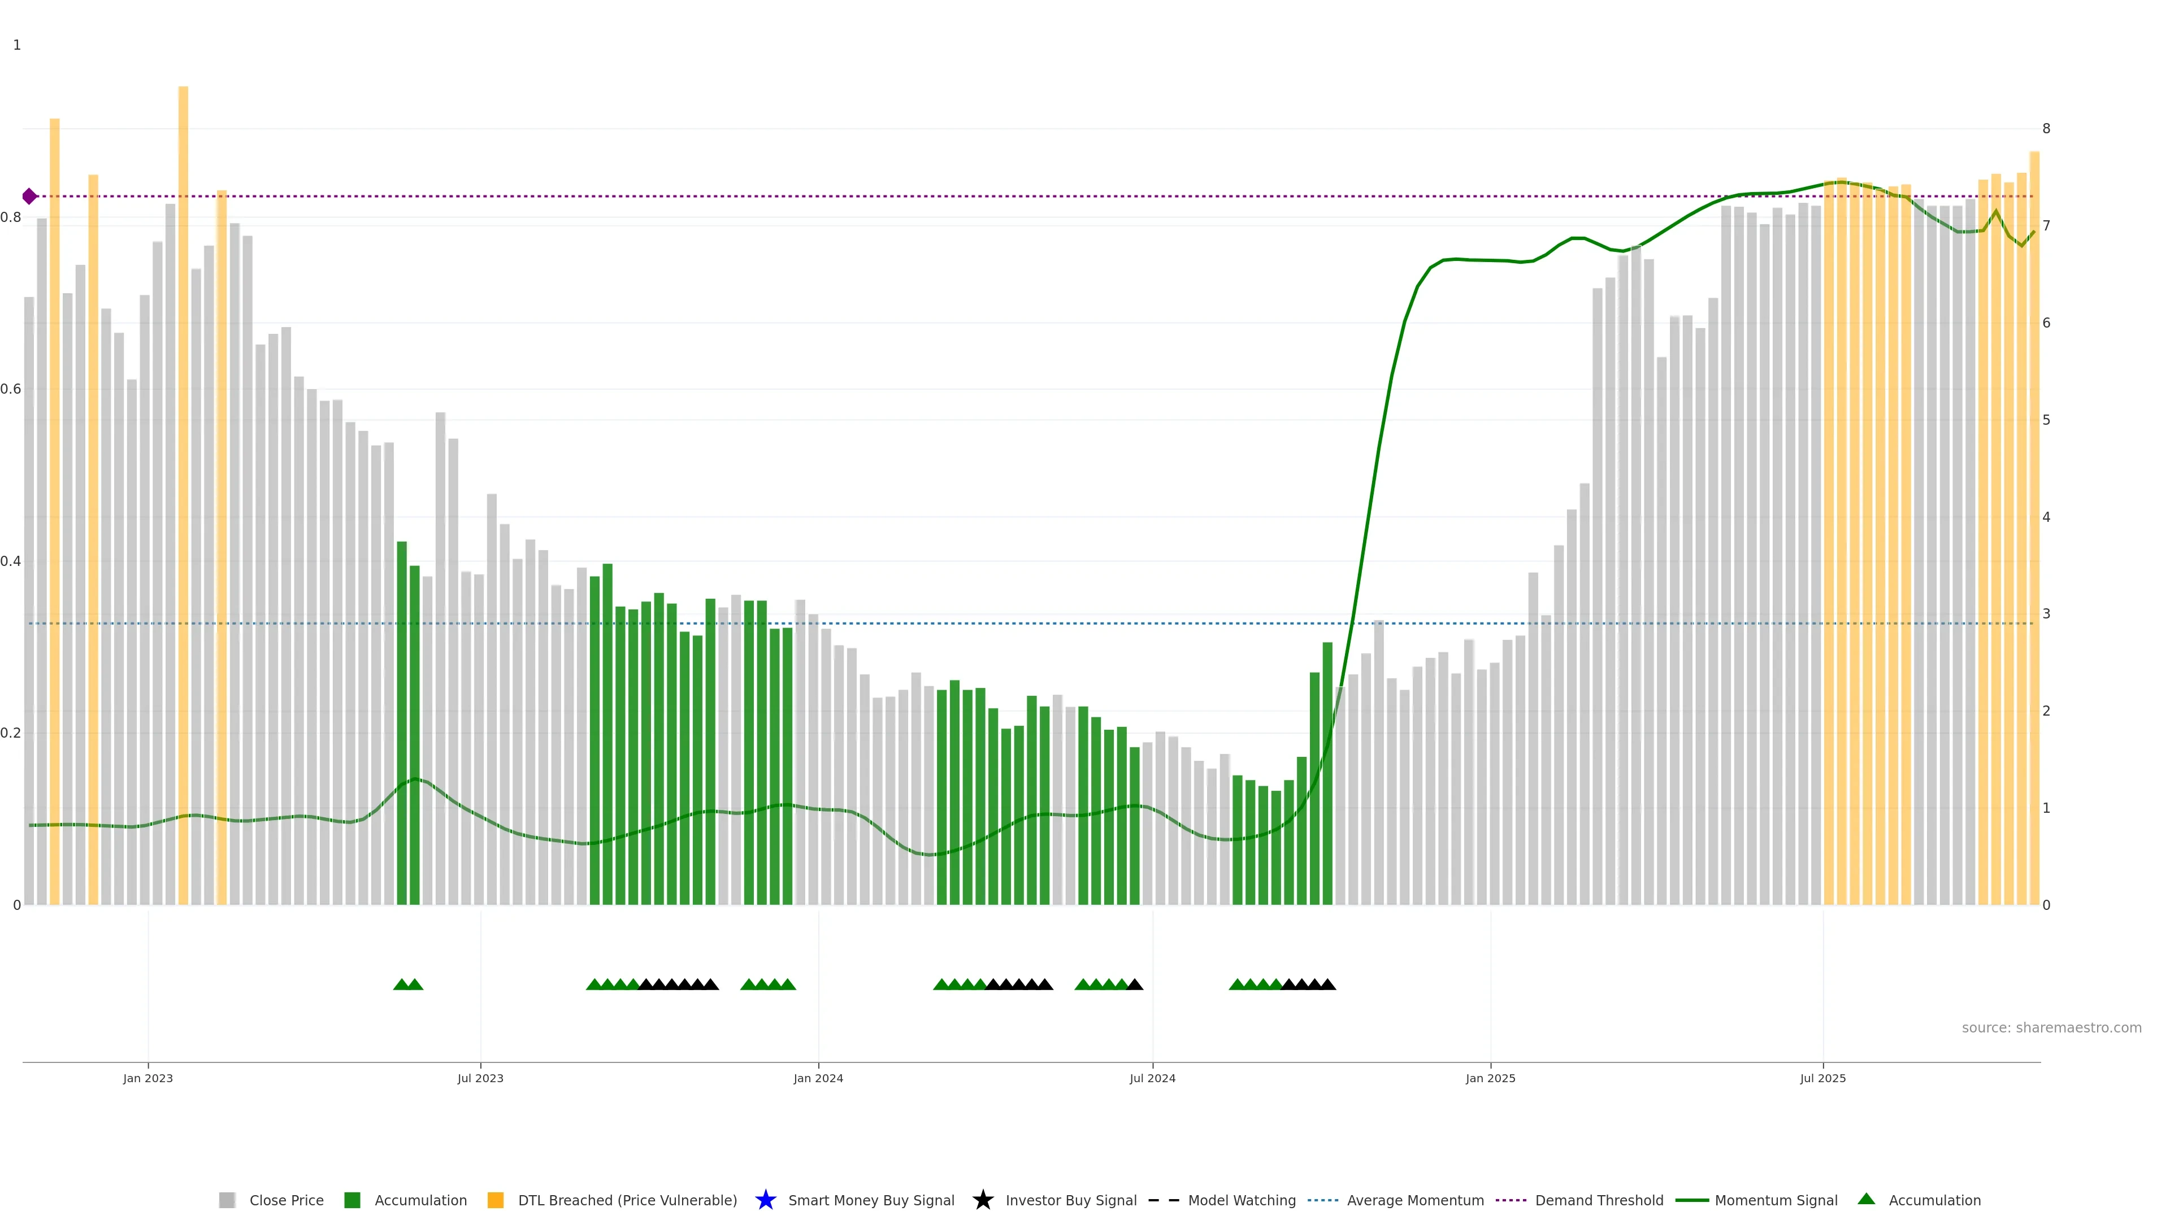
Task: Click the black Investor Buy Signal star
Action: (x=982, y=1200)
